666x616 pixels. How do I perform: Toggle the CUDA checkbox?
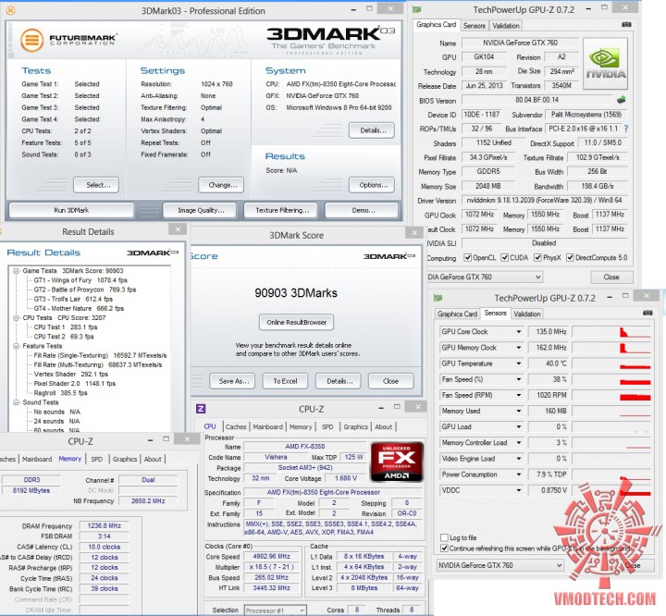[505, 257]
